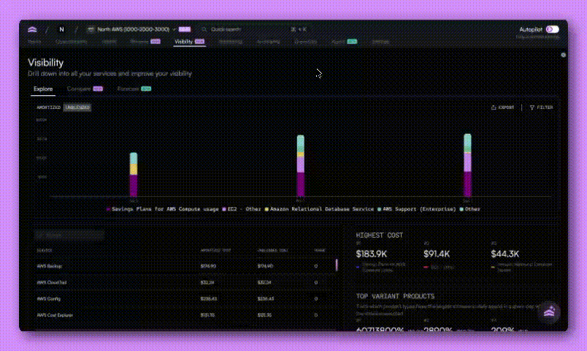Click the stacked-layers logo in the header
This screenshot has height=351, width=587.
[32, 29]
